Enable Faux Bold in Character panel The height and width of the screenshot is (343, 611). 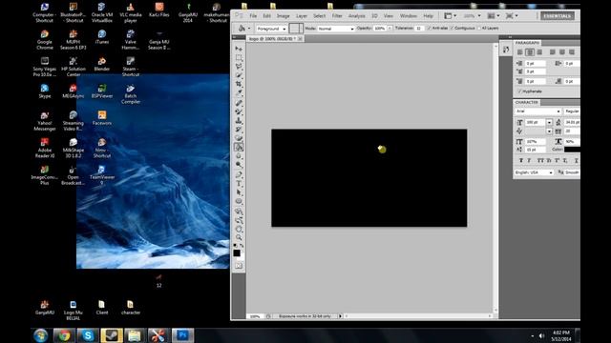click(521, 161)
